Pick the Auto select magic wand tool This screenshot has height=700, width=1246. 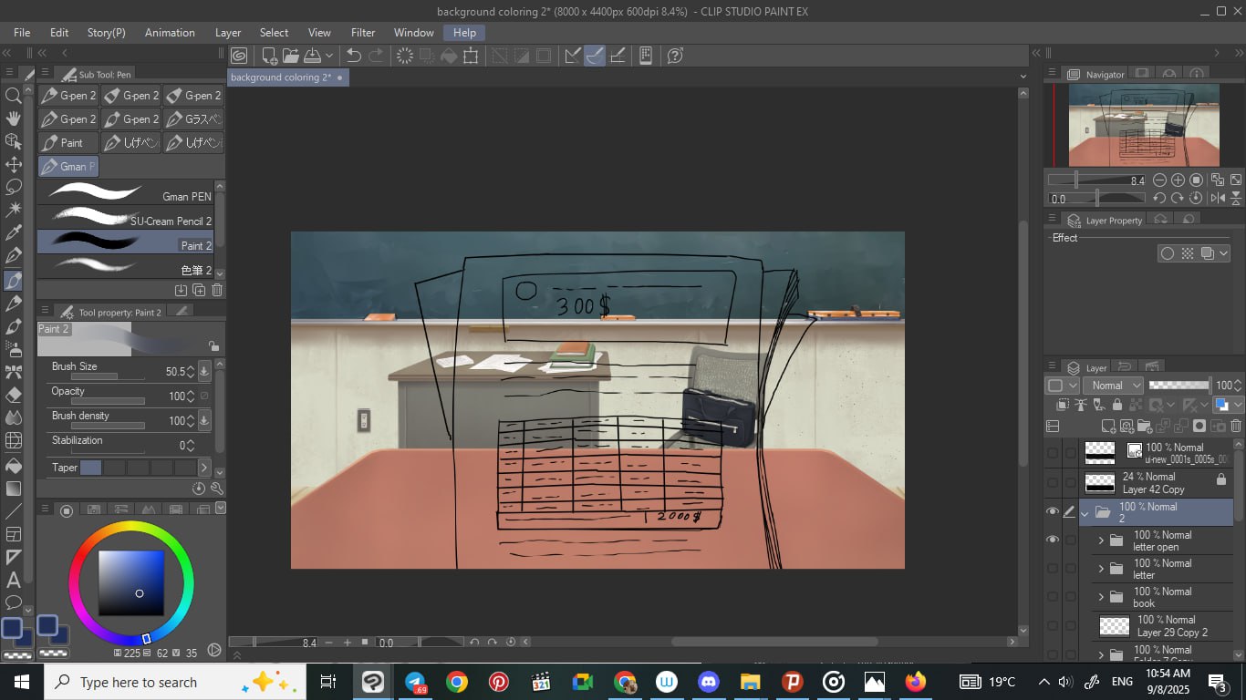(14, 210)
